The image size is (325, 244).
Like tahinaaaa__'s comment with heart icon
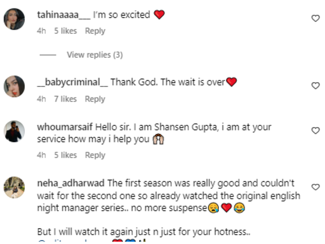tap(316, 18)
